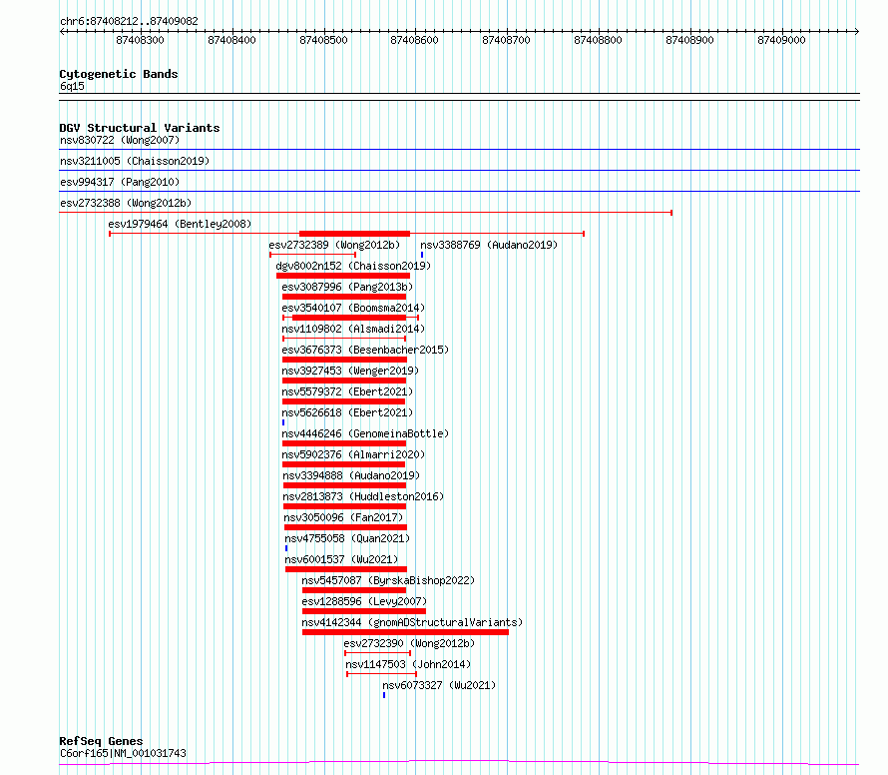Click the chr6:87408212..87409082 coordinate text
Screen dimensions: 888x775
coord(129,22)
